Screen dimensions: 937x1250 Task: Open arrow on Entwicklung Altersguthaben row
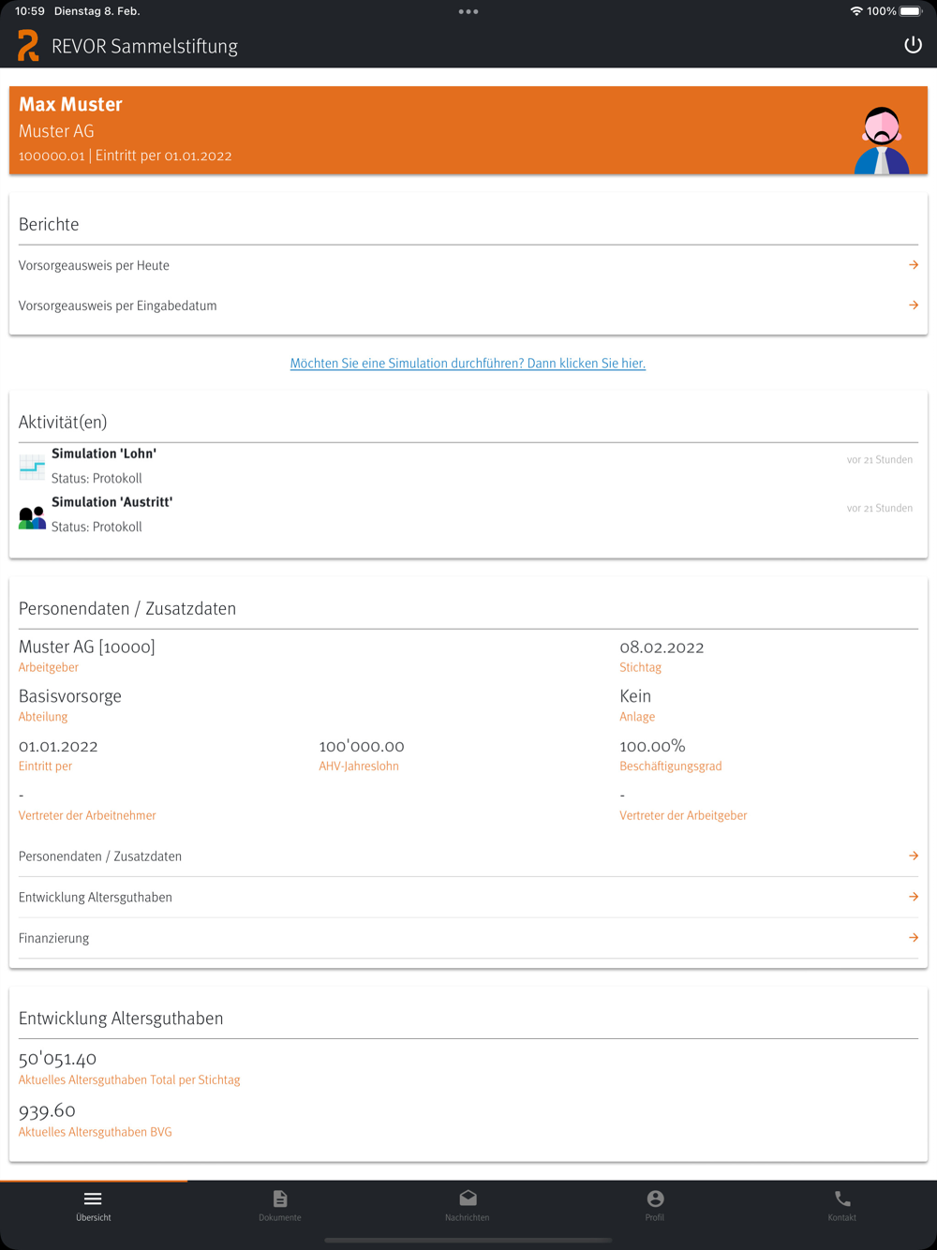914,897
